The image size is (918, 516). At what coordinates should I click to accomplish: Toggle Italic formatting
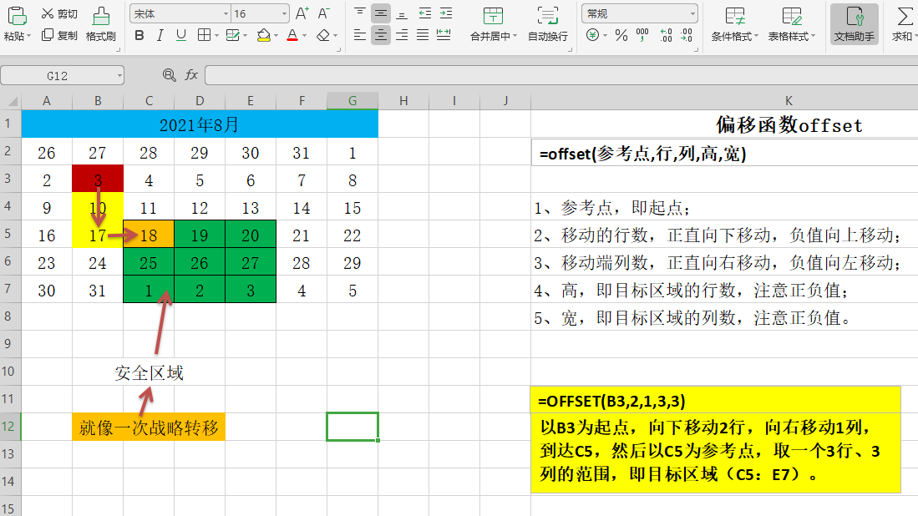[160, 36]
